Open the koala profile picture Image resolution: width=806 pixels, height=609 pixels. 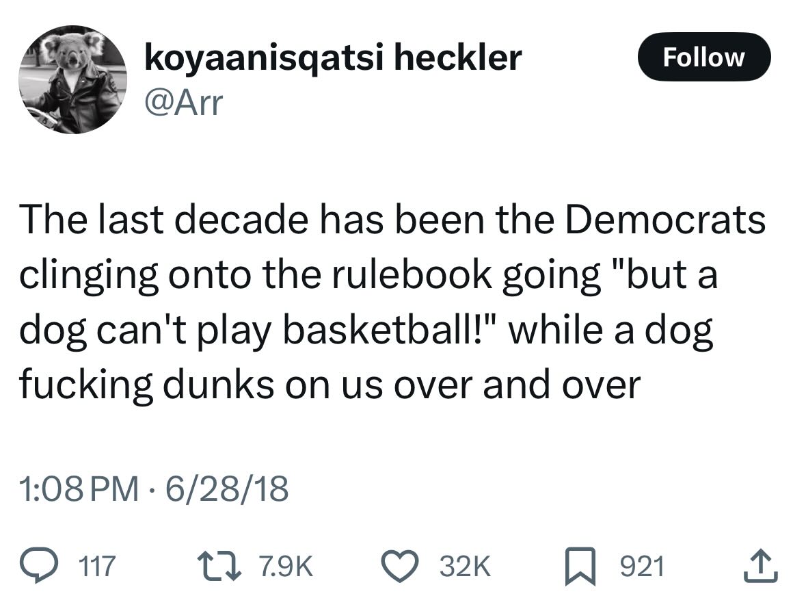tap(73, 79)
